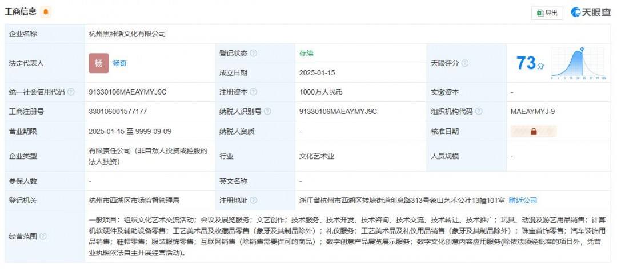Click industry value 文化艺术业
This screenshot has width=617, height=269.
316,156
